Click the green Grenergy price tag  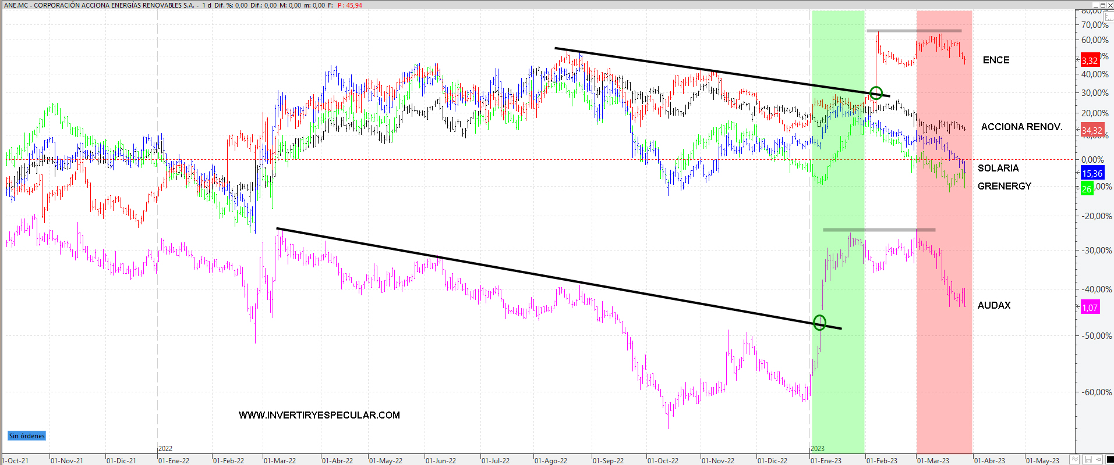(1087, 189)
